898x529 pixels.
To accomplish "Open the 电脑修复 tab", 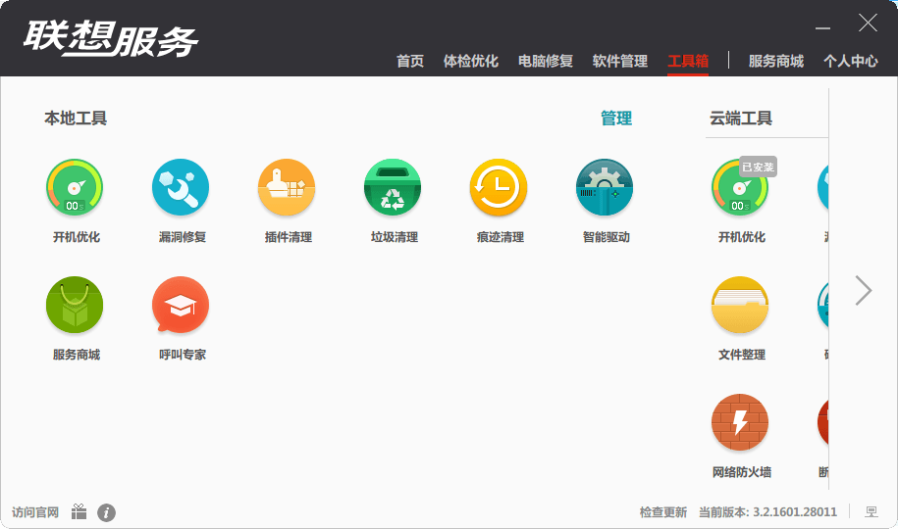I will [546, 61].
